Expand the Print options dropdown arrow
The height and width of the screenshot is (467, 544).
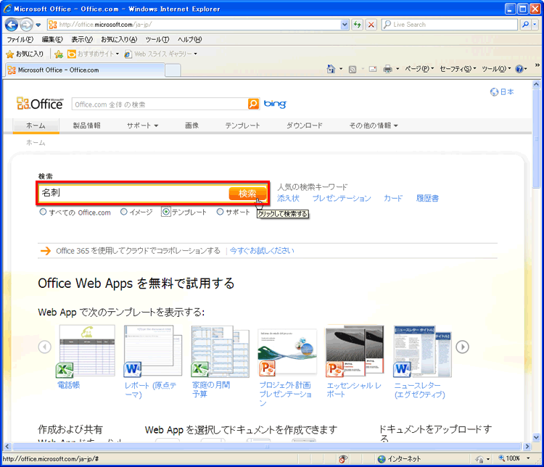click(x=397, y=69)
